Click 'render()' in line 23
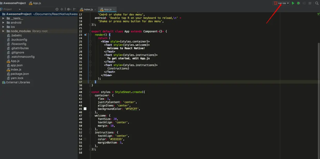This screenshot has width=320, height=159. [x=101, y=35]
